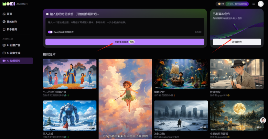
Task: Click the title text 巨人之城
Action: (48, 134)
